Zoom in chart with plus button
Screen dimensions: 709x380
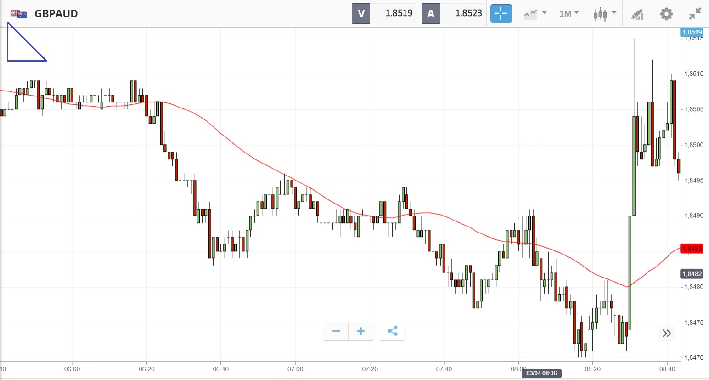(x=361, y=331)
